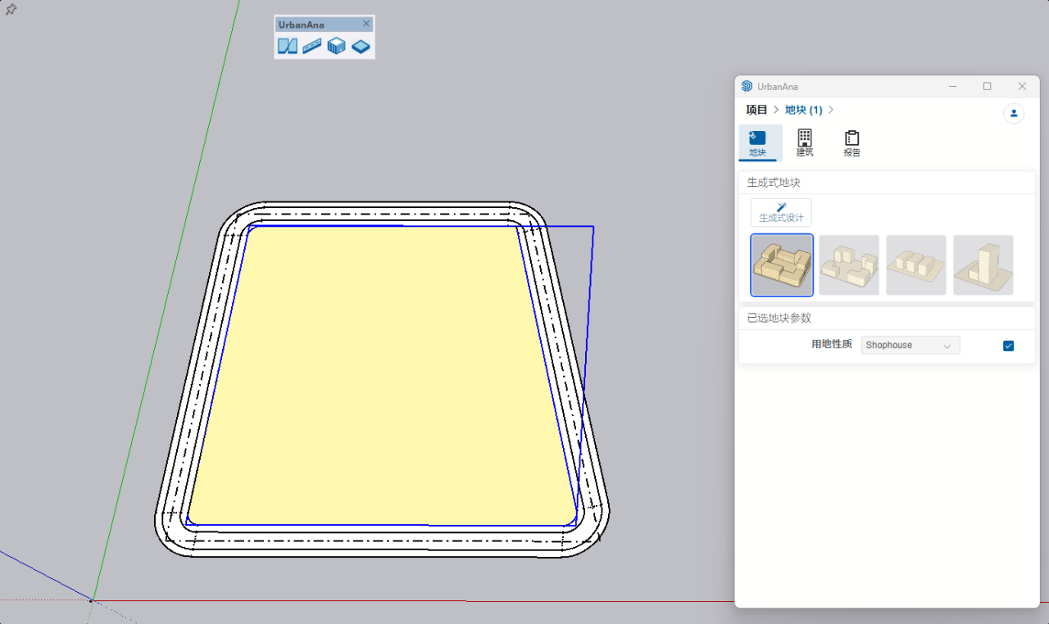Click the UrbanAna logo in the panel title bar
This screenshot has height=624, width=1049.
[x=747, y=86]
